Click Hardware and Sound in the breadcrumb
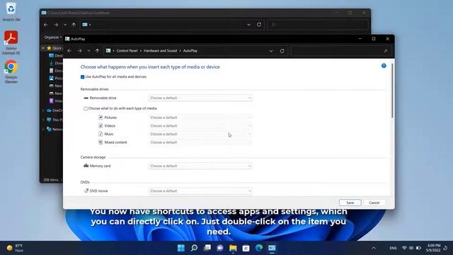Viewport: 453px width, 255px height. (x=161, y=51)
